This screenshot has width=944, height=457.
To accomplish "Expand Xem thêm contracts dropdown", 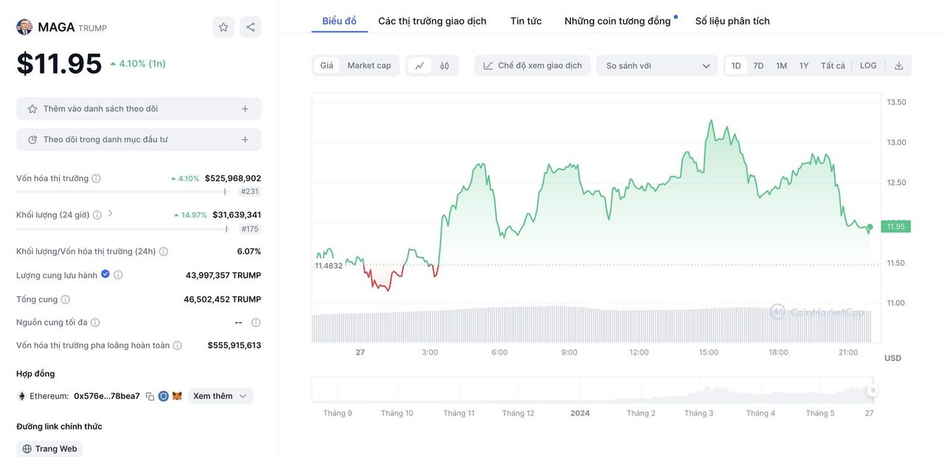I will pyautogui.click(x=221, y=396).
